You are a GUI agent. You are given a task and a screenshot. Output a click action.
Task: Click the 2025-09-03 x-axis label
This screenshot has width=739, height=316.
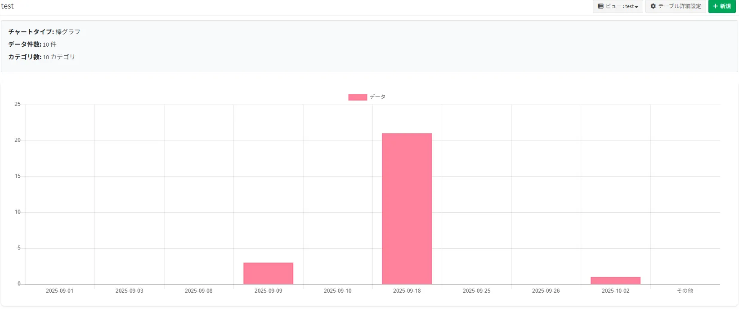tap(129, 291)
